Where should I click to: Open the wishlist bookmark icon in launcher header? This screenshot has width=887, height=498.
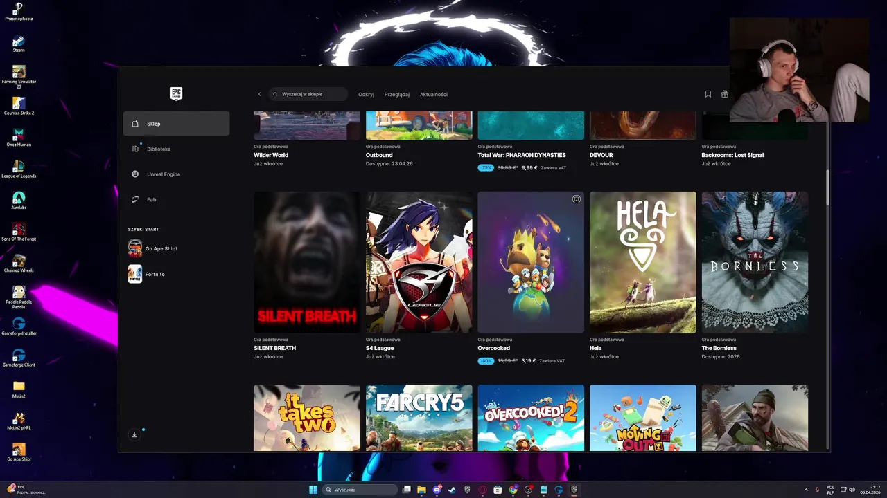708,94
